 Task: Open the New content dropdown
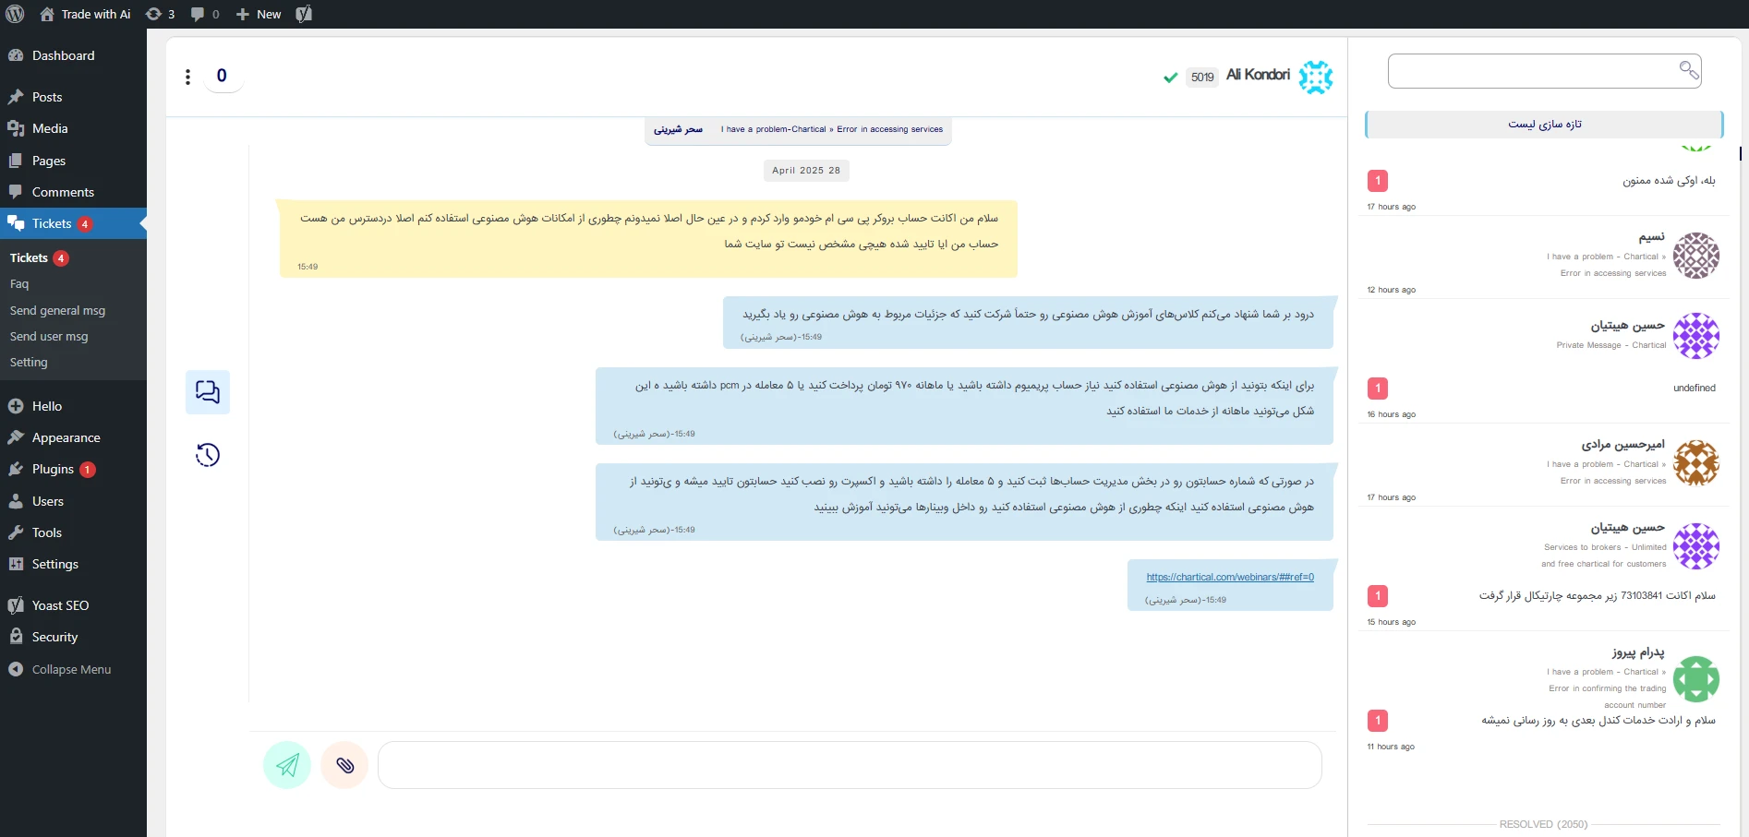click(x=259, y=14)
